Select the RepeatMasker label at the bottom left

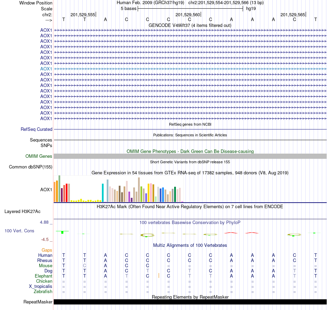38,302
